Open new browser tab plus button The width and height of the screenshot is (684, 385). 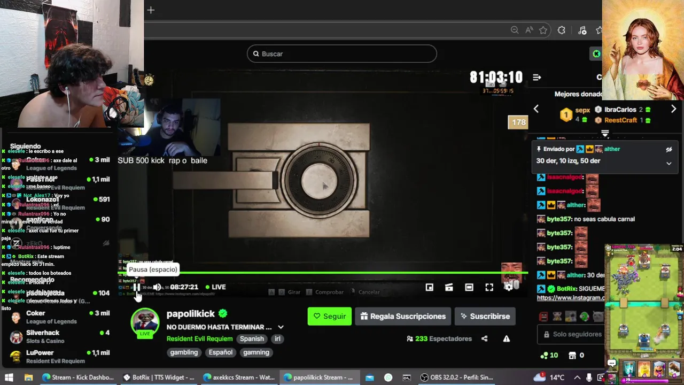coord(151,10)
